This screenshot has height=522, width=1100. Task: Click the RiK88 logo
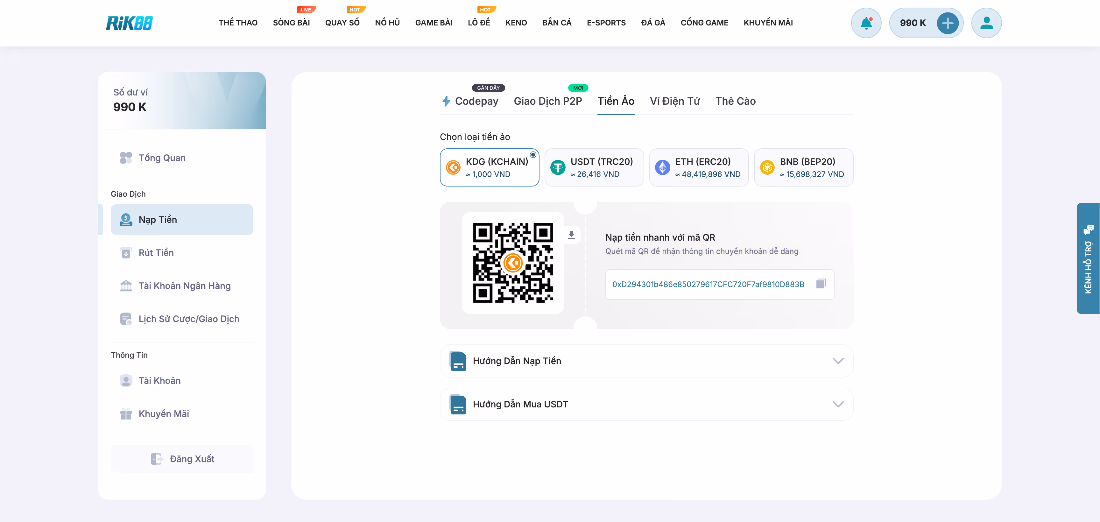point(129,23)
